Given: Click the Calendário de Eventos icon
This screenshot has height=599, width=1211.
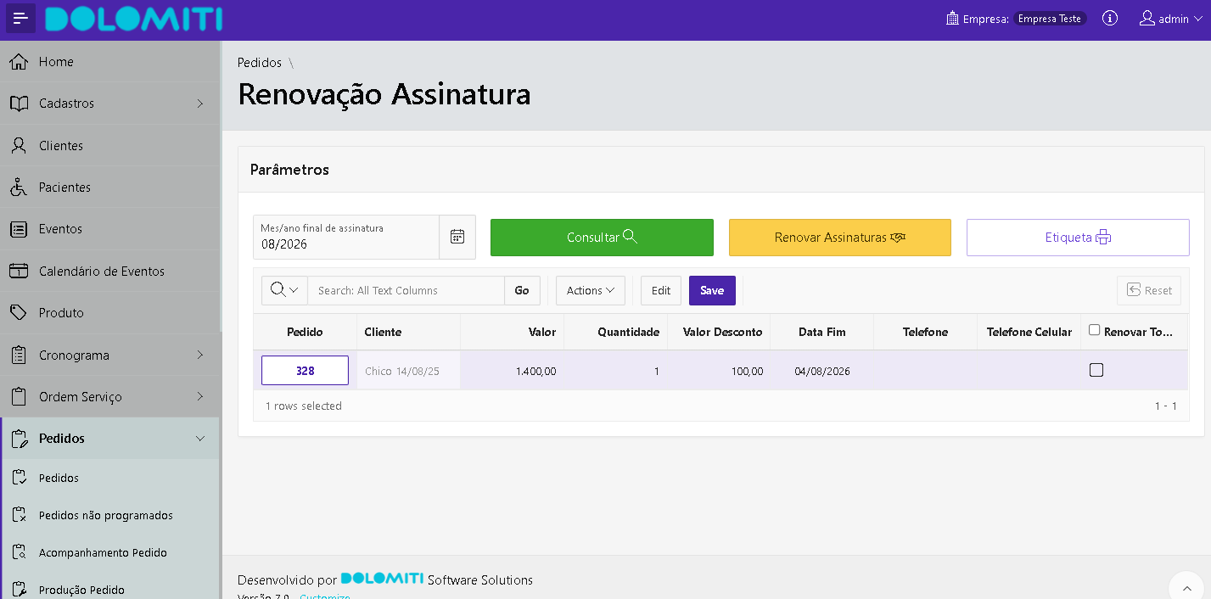Looking at the screenshot, I should [19, 272].
